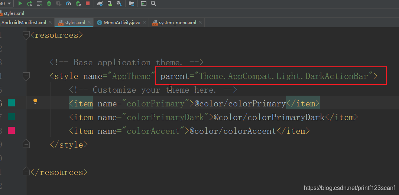This screenshot has width=399, height=195.
Task: Close the styles.xml tab
Action: (89, 22)
